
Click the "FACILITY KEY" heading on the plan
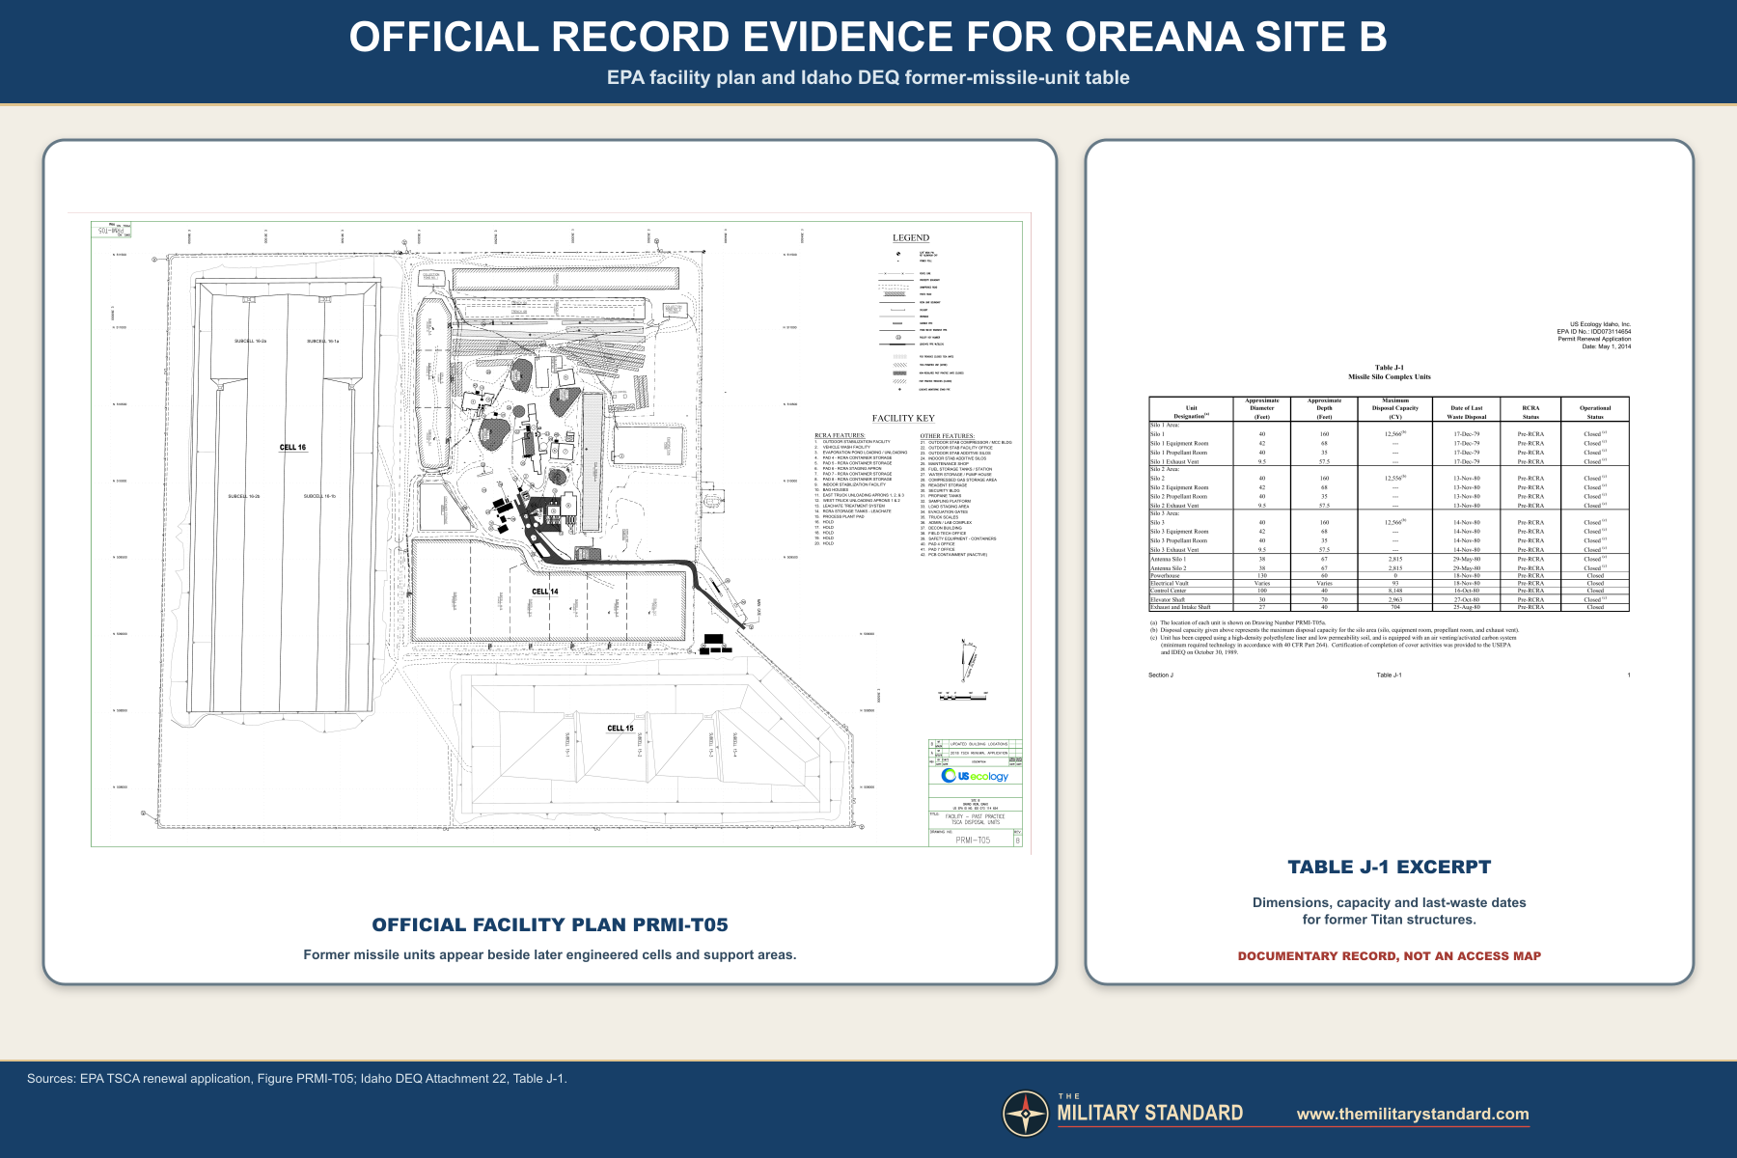tap(903, 418)
